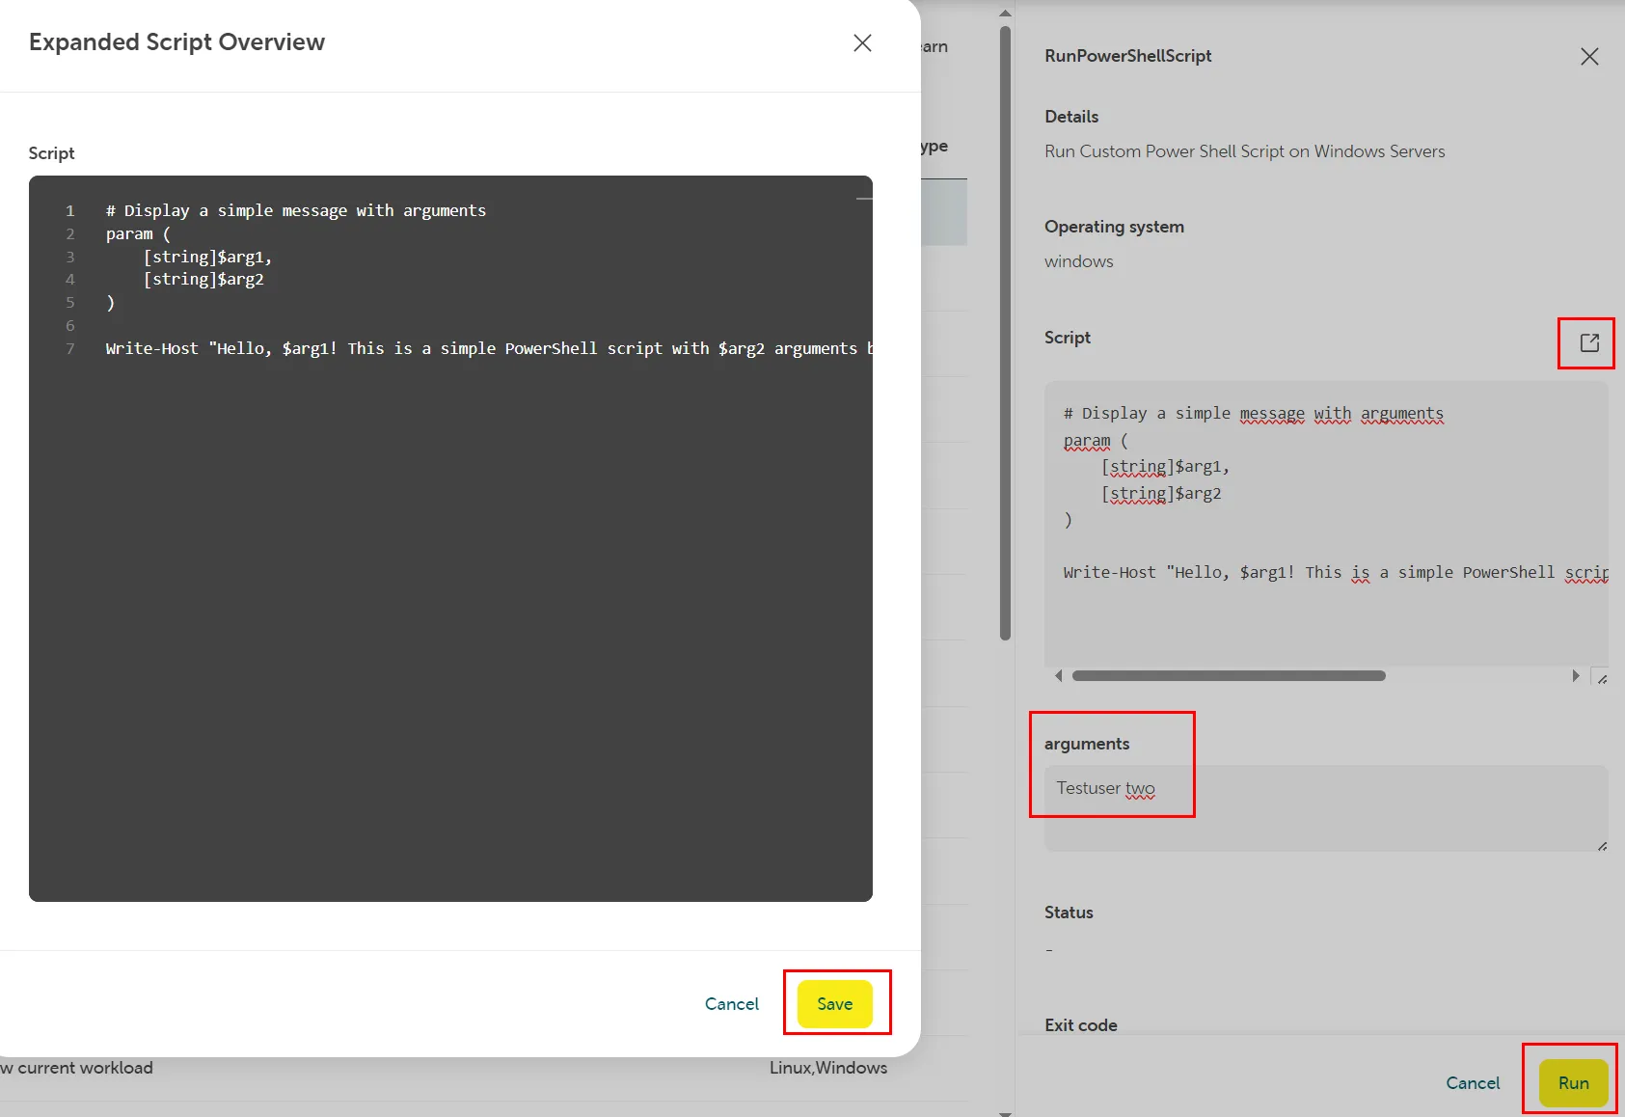Click horizontal scrollbar thumb under script preview
This screenshot has height=1117, width=1625.
[x=1228, y=676]
